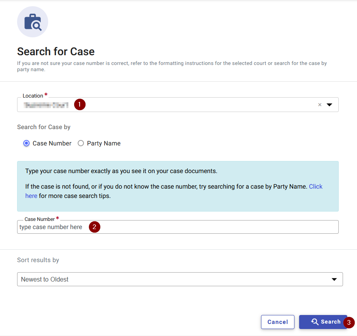Click the red step 3 marker
This screenshot has width=357, height=336.
tap(349, 322)
